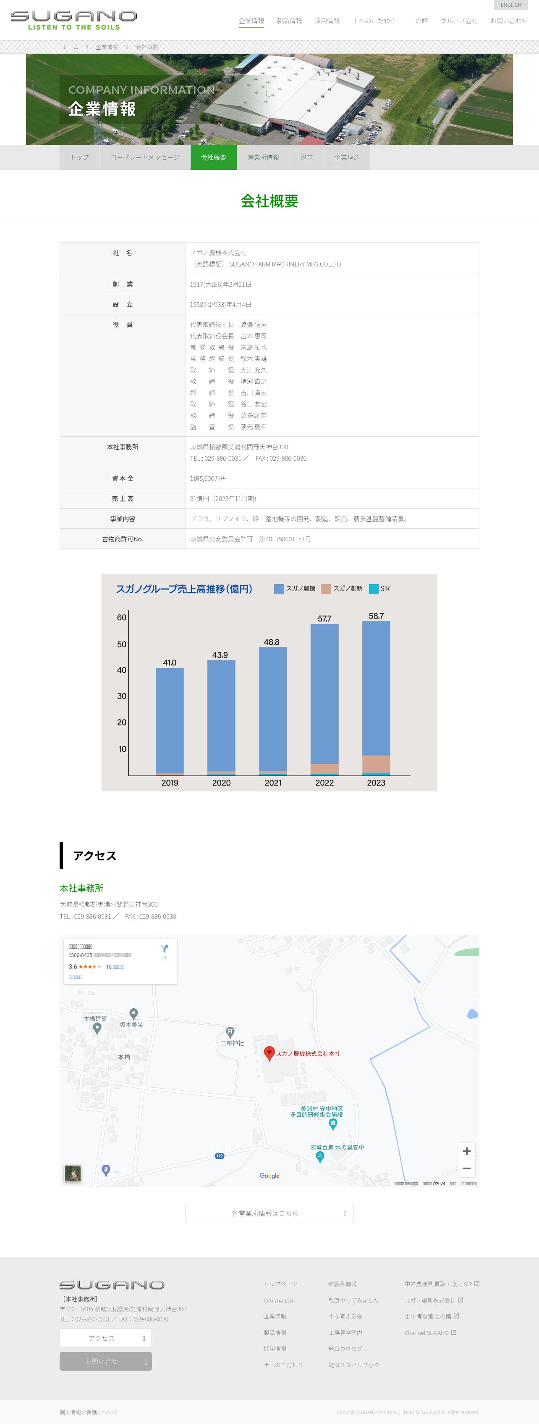The height and width of the screenshot is (1424, 539).
Task: Open footer 乾直スタイルブック link
Action: 354,1365
